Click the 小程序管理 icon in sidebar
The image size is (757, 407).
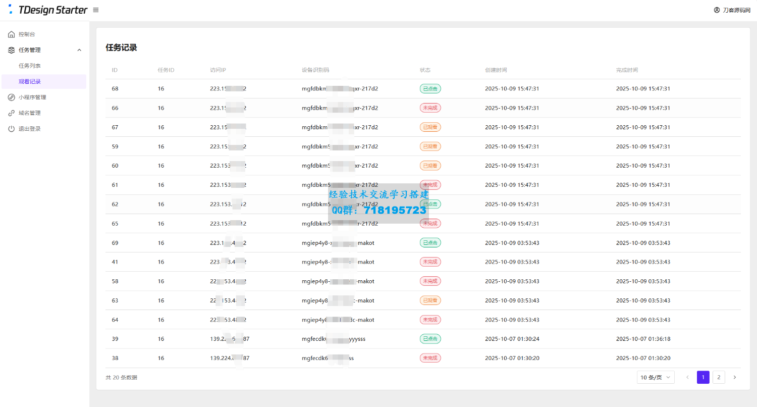pyautogui.click(x=12, y=97)
